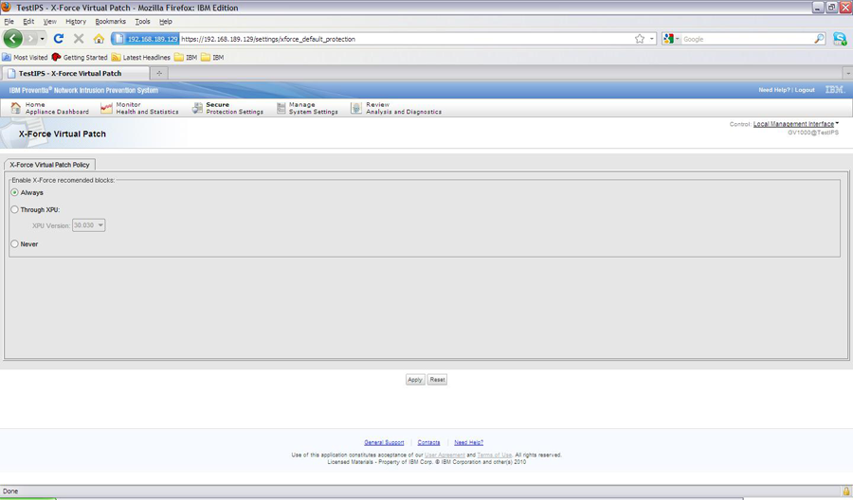This screenshot has height=500, width=853.
Task: Open the second IBM bookmarks folder
Action: [212, 57]
